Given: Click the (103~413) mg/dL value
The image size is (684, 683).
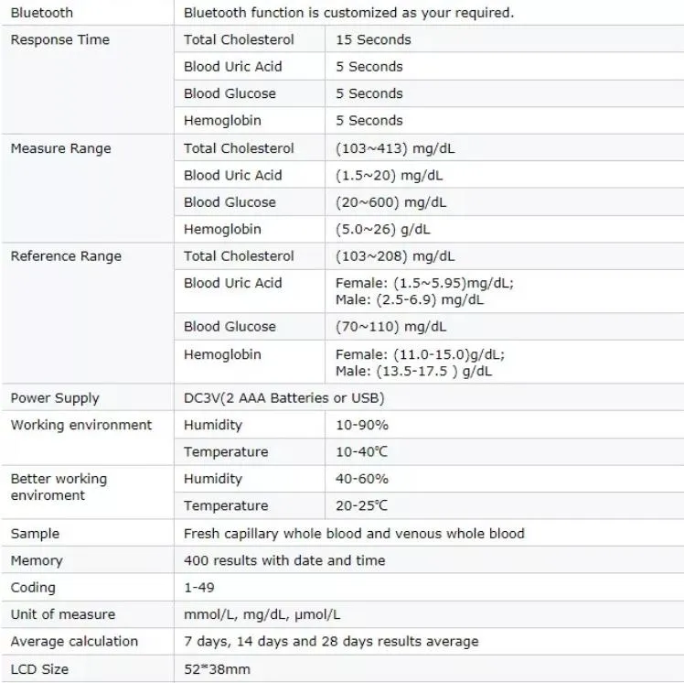Looking at the screenshot, I should [x=395, y=148].
